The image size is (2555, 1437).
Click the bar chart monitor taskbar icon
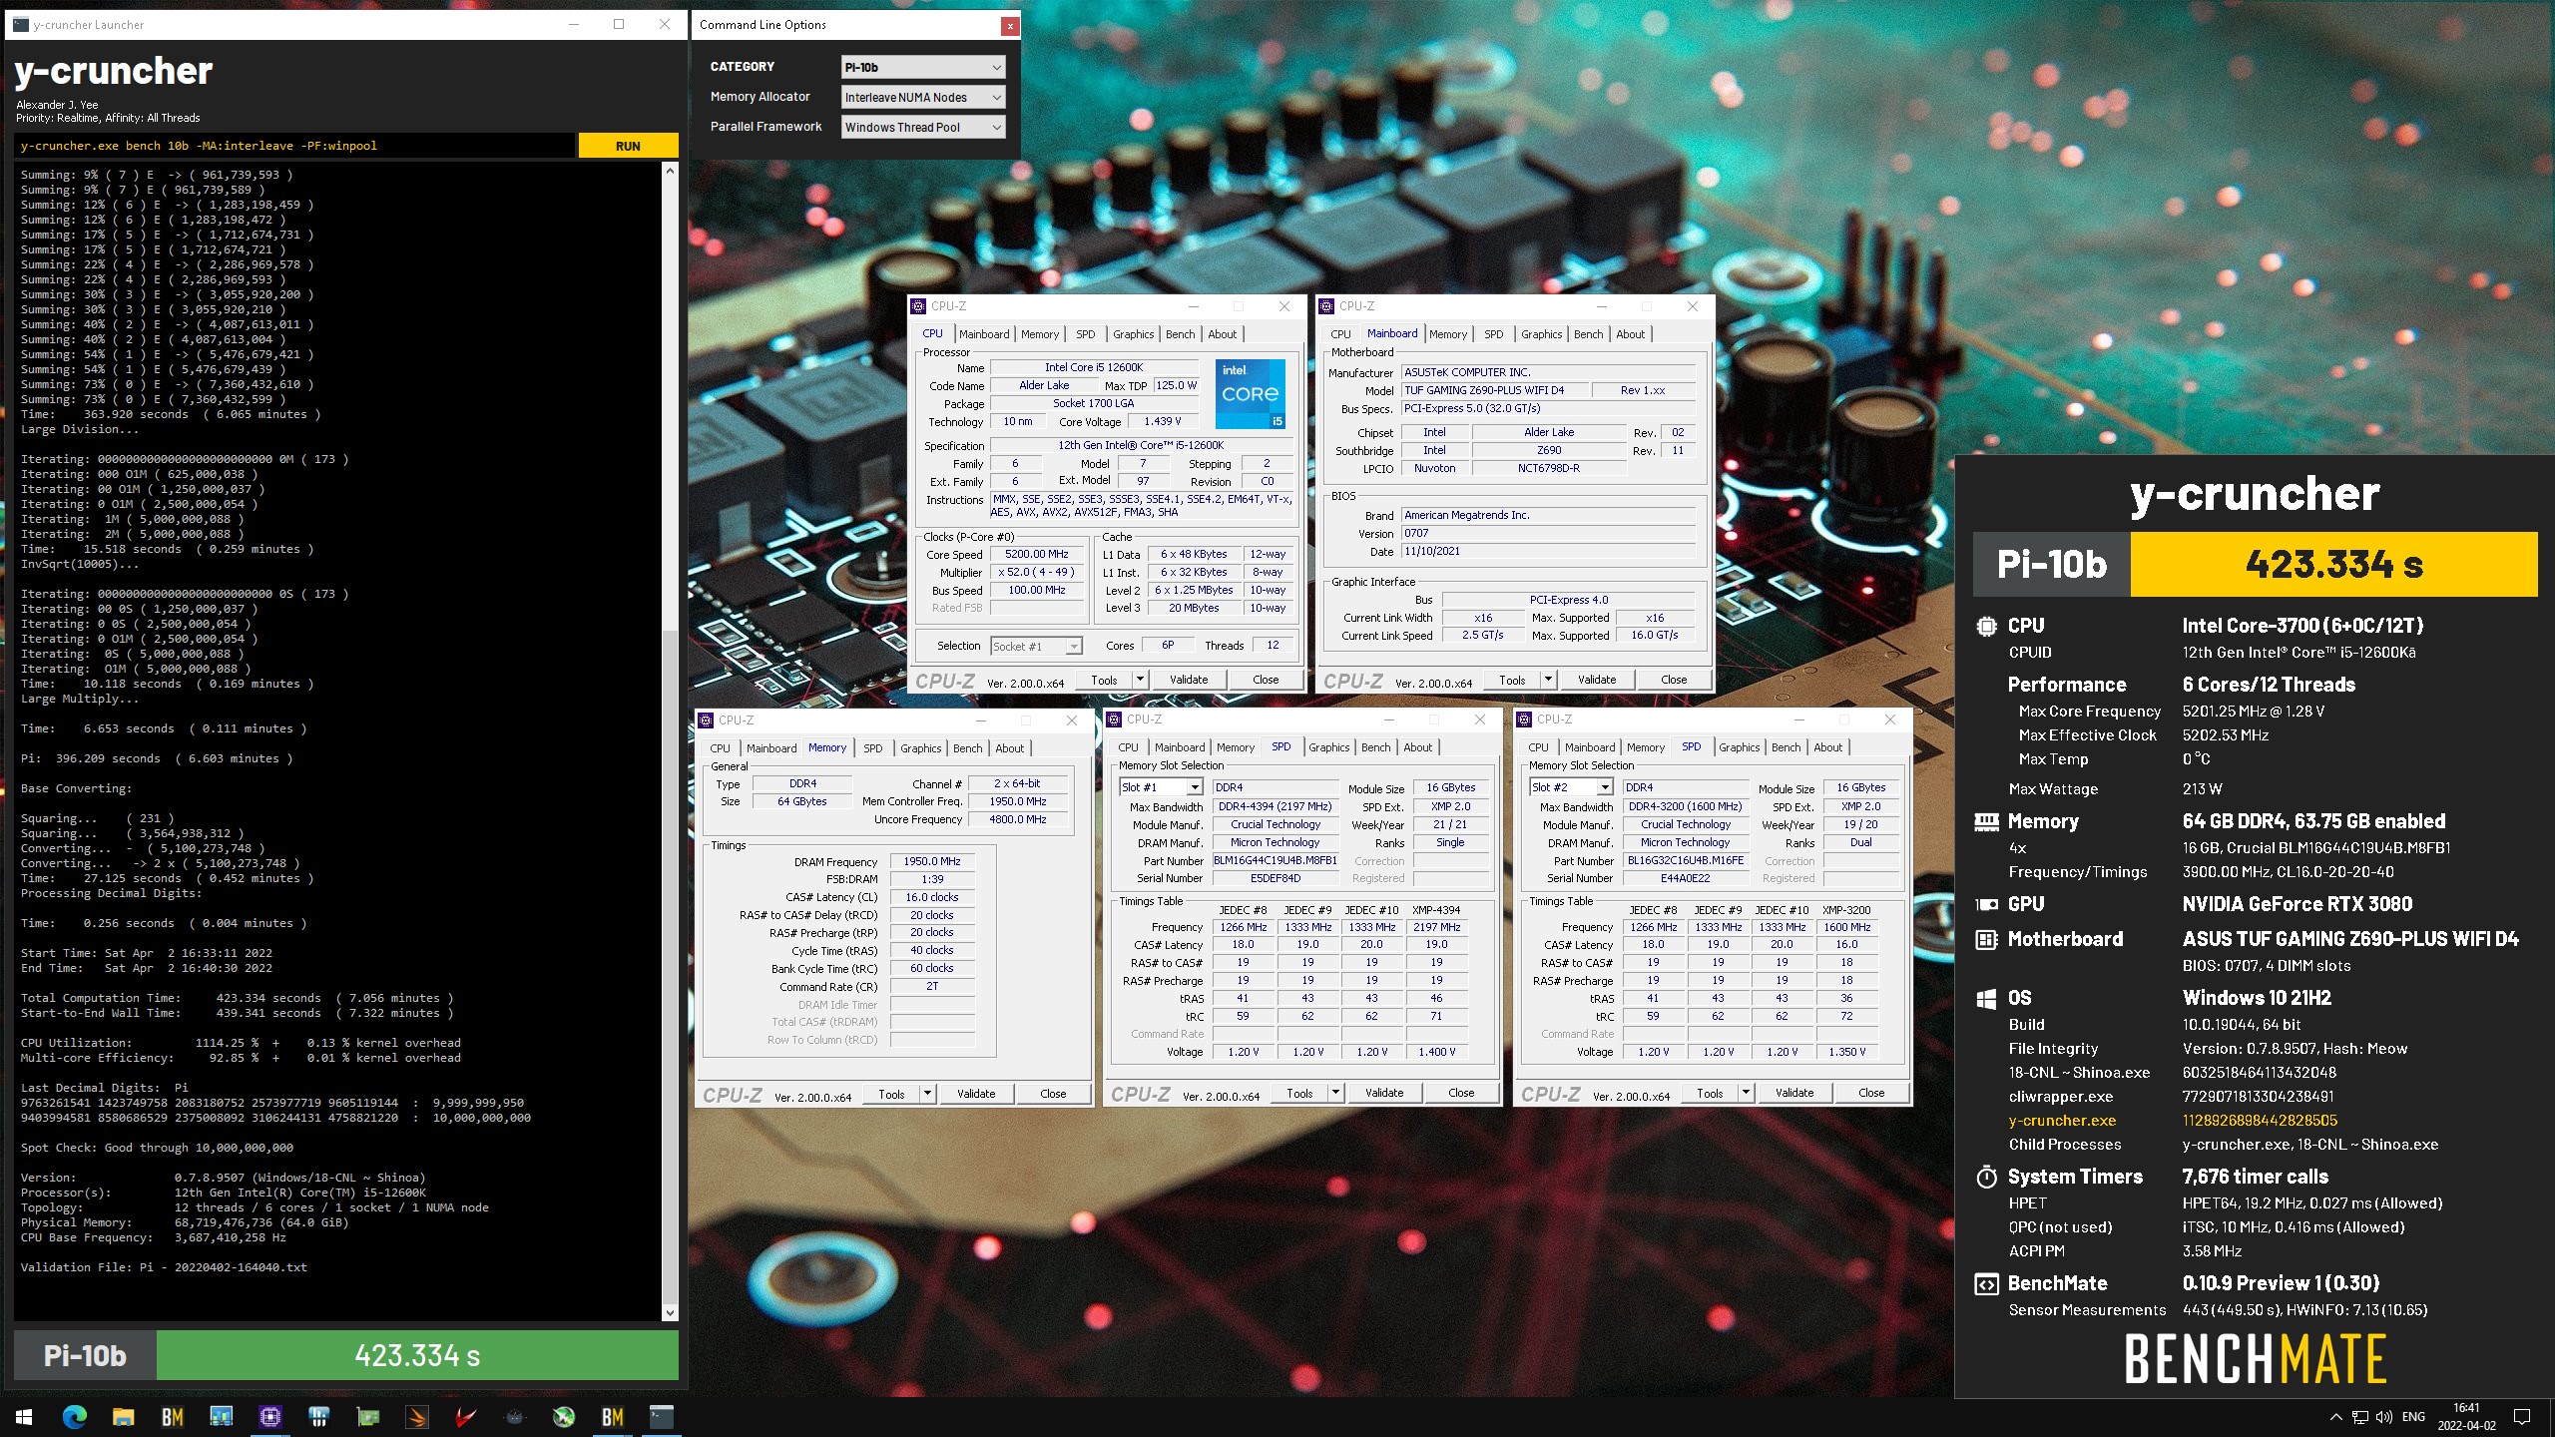coord(222,1416)
